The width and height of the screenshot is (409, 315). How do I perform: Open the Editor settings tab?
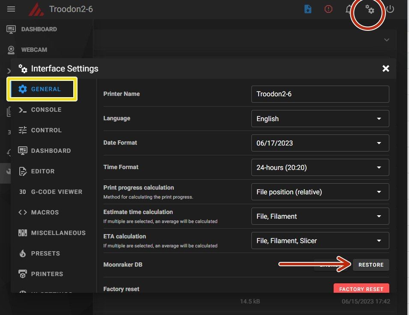click(x=54, y=171)
